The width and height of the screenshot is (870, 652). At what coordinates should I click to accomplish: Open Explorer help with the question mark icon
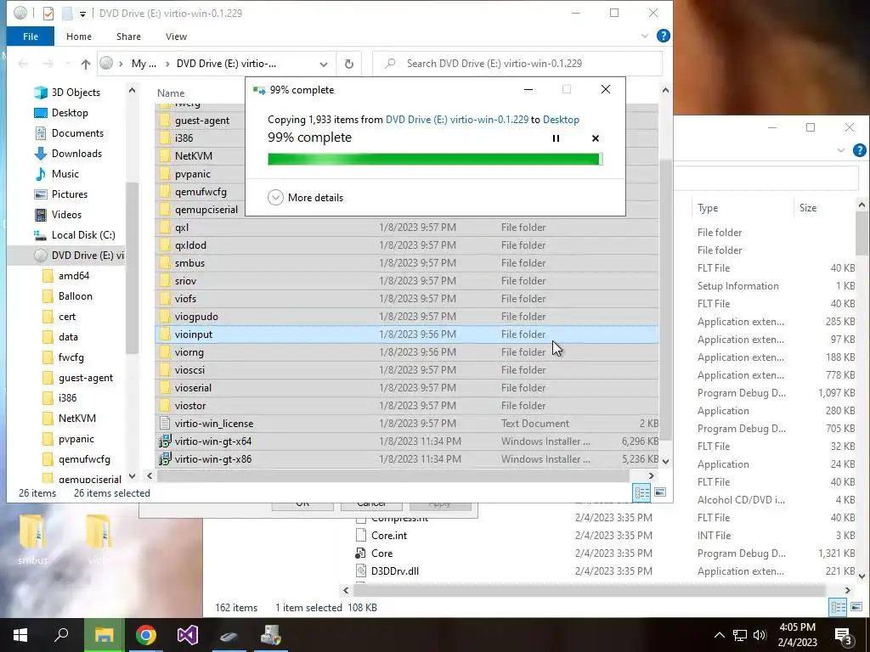(x=663, y=36)
